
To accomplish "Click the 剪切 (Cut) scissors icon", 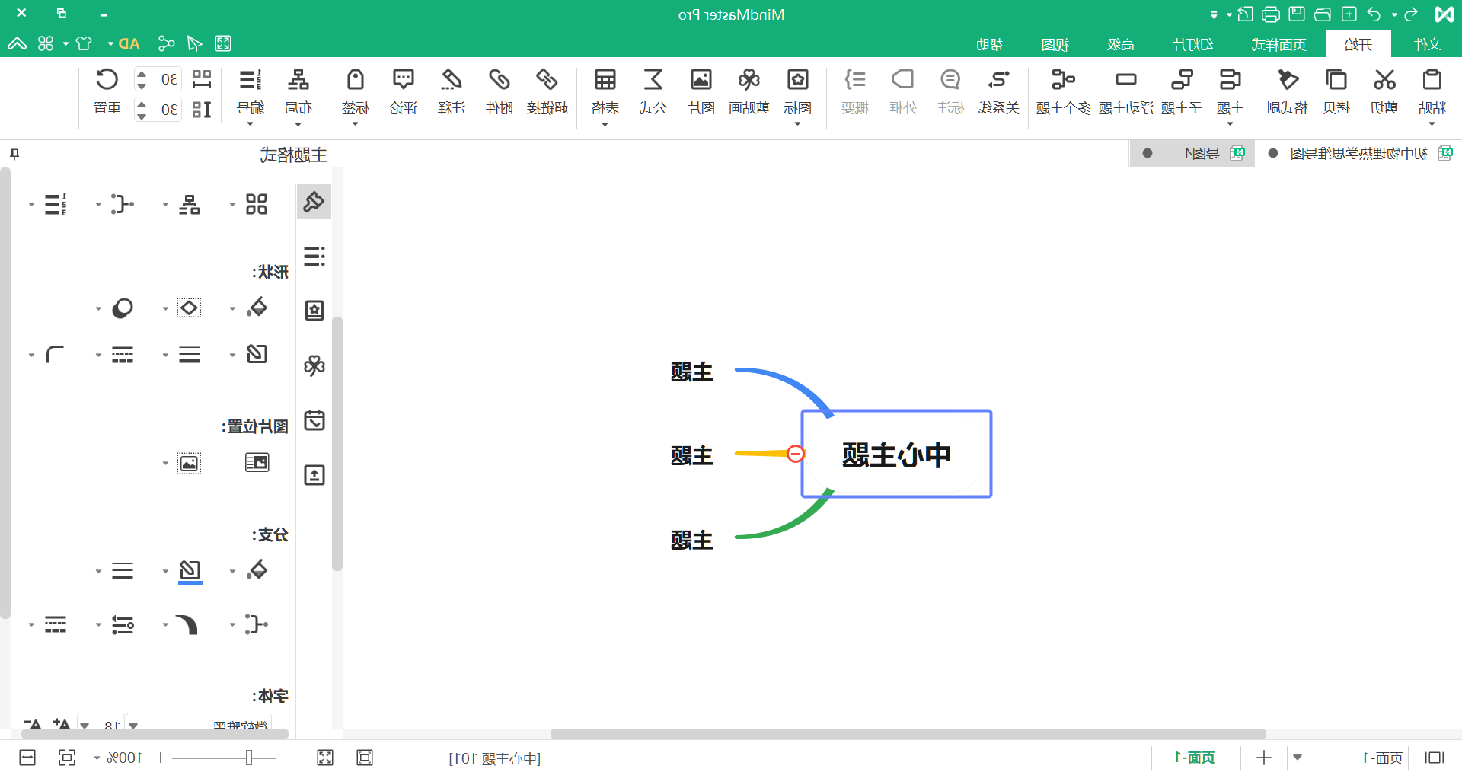I will (x=1384, y=80).
